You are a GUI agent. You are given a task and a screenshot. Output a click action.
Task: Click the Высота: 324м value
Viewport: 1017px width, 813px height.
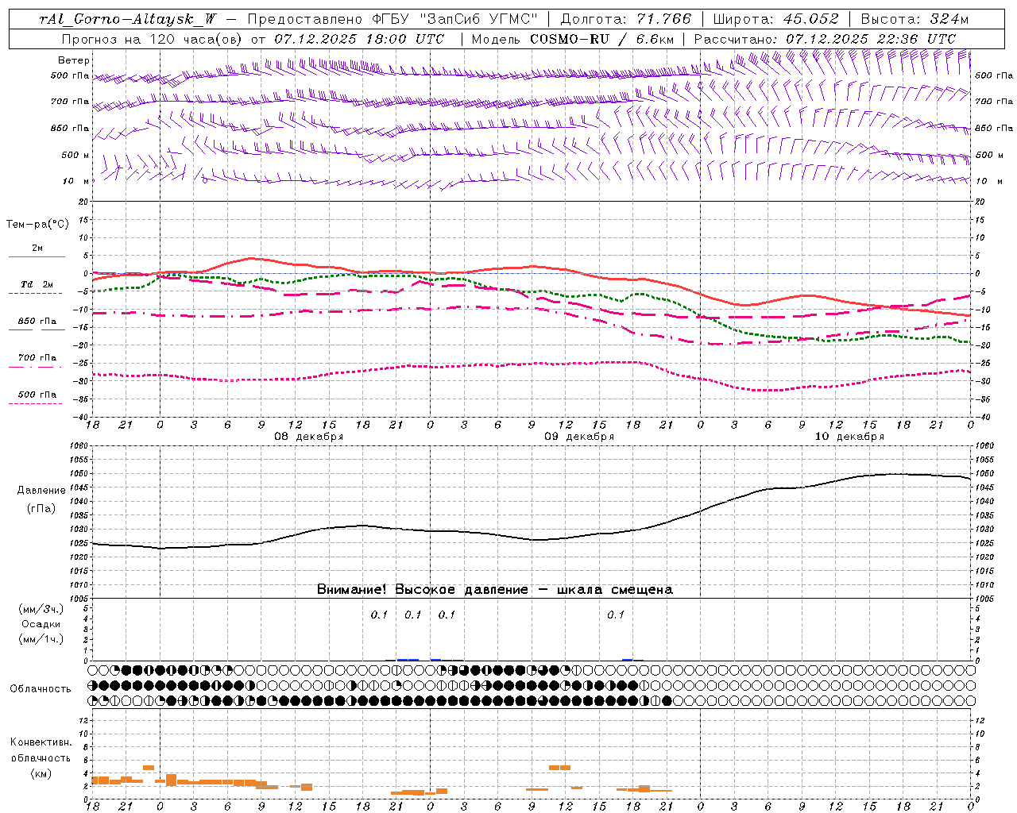[915, 19]
